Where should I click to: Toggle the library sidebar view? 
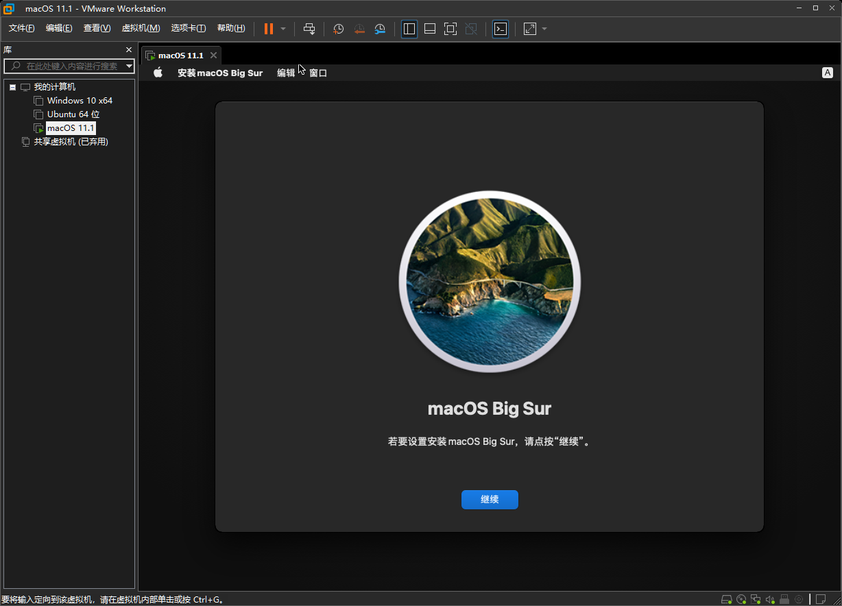409,29
